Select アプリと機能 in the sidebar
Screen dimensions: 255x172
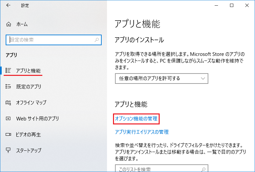[x=28, y=71]
